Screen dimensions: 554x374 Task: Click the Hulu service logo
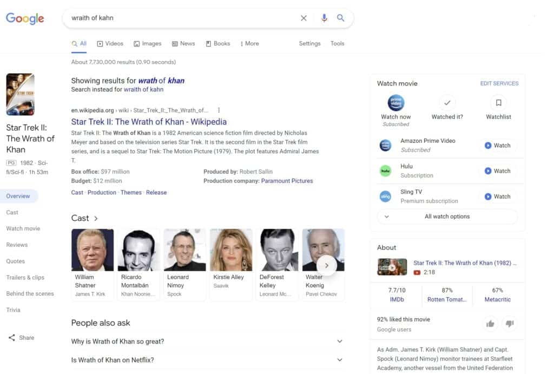385,170
